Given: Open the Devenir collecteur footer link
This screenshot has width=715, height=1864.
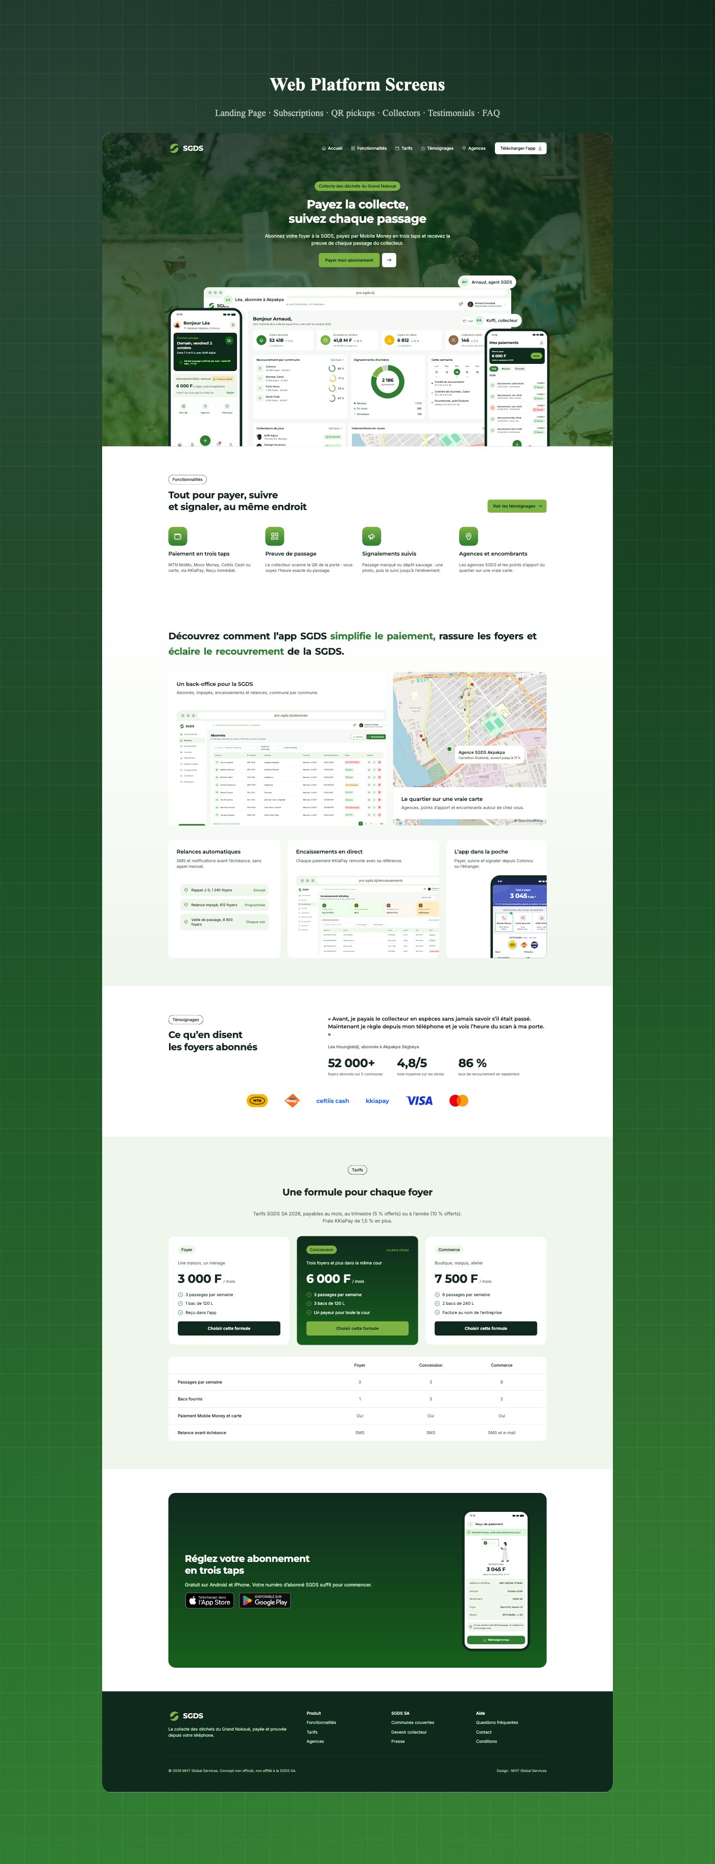Looking at the screenshot, I should click(x=409, y=1732).
